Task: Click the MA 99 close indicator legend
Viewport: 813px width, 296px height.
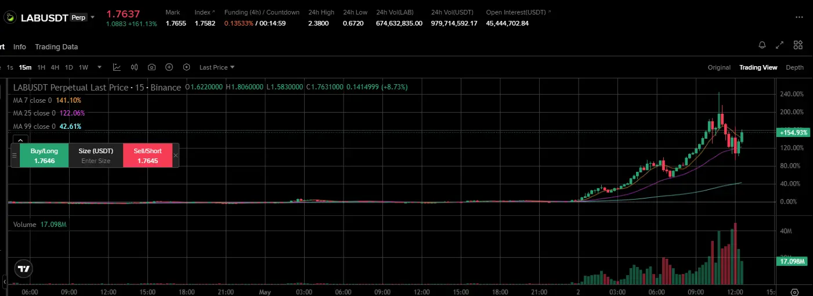Action: (x=47, y=127)
